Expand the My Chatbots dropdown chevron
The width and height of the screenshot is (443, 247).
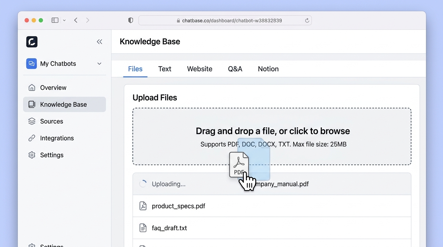point(99,64)
